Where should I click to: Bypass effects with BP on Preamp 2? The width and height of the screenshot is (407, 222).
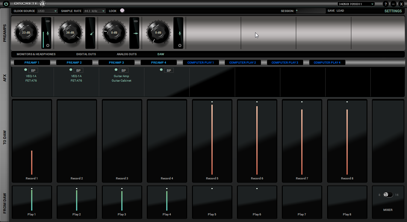[78, 70]
